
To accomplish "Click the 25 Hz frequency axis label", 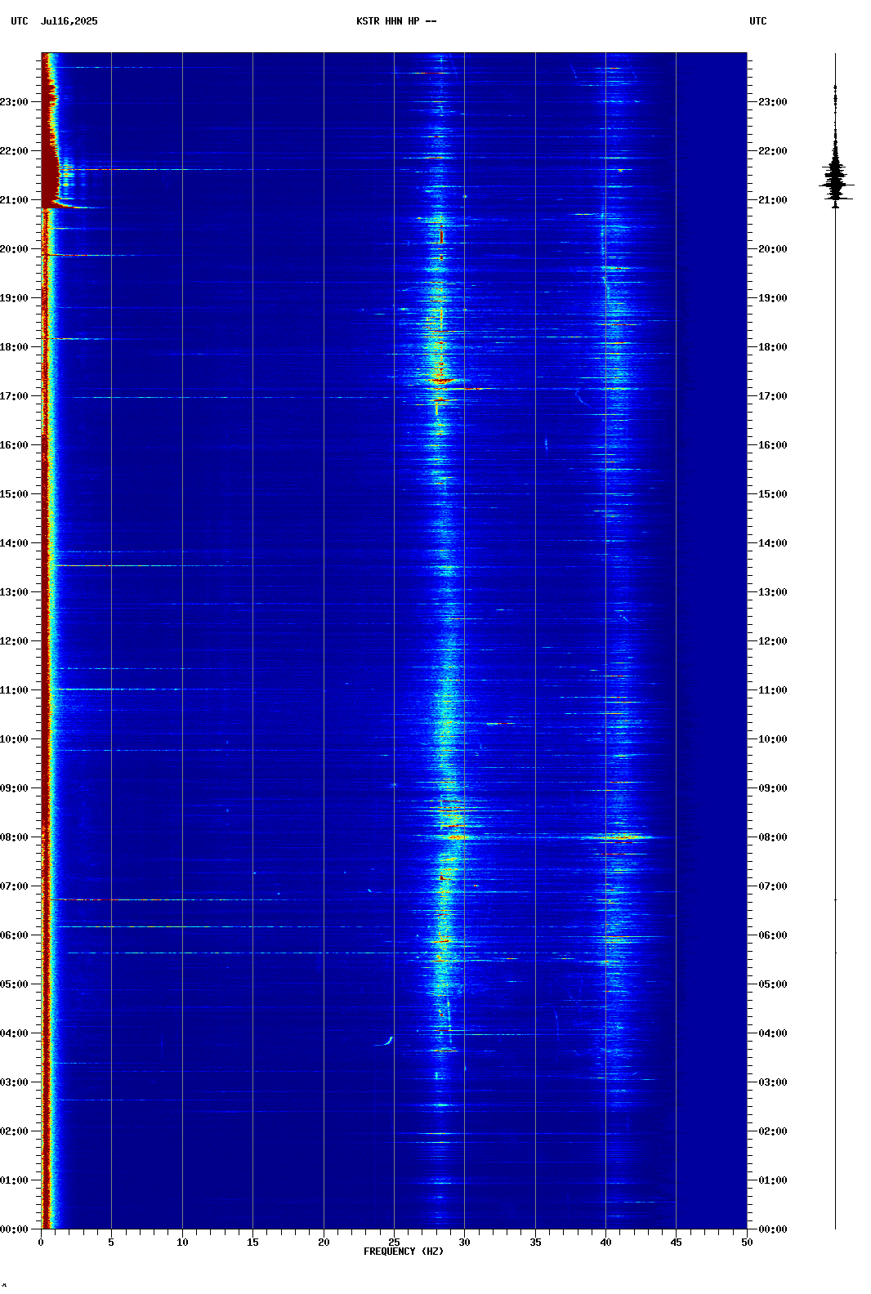I will click(x=394, y=1242).
